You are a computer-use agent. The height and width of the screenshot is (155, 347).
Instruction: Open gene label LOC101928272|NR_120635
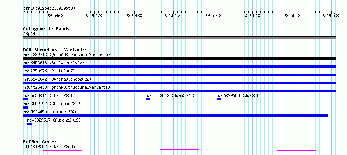click(x=49, y=146)
